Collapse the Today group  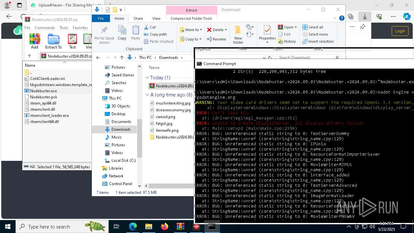click(x=147, y=78)
